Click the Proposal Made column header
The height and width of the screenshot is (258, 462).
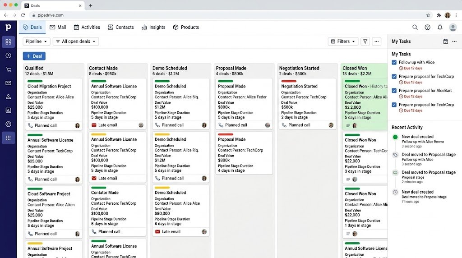pos(231,68)
